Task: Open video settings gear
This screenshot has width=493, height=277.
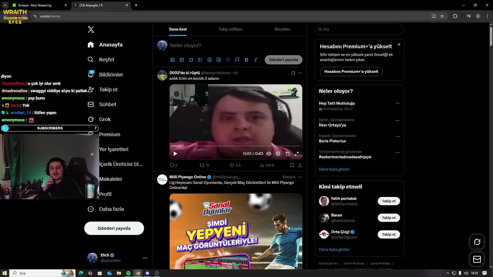Action: (278, 154)
